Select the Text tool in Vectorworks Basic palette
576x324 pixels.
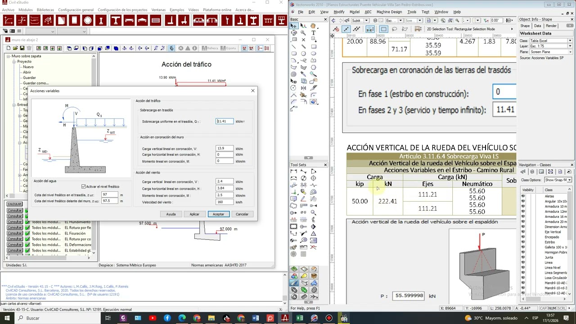[x=313, y=33]
